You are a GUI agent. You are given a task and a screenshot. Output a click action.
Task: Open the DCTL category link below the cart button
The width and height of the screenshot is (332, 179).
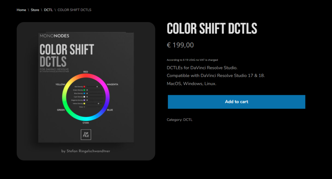188,120
